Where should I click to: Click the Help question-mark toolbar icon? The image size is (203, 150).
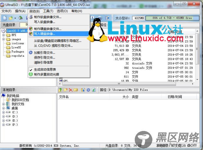click(x=99, y=18)
